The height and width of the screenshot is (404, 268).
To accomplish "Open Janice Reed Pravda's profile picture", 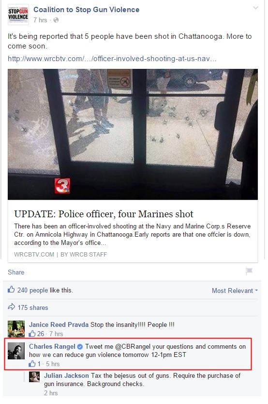I will click(x=16, y=329).
